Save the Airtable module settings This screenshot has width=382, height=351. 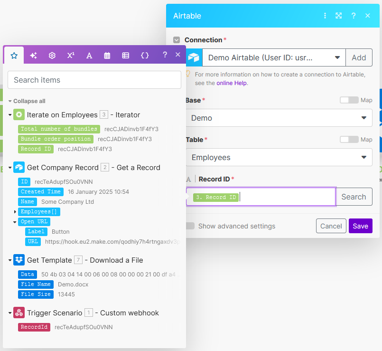(x=361, y=226)
